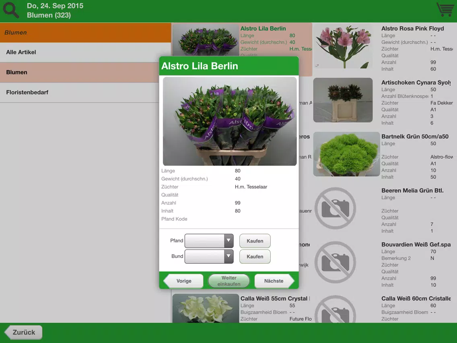This screenshot has width=457, height=343.
Task: Select Beeren Melia Grün Btl. title
Action: pos(412,190)
